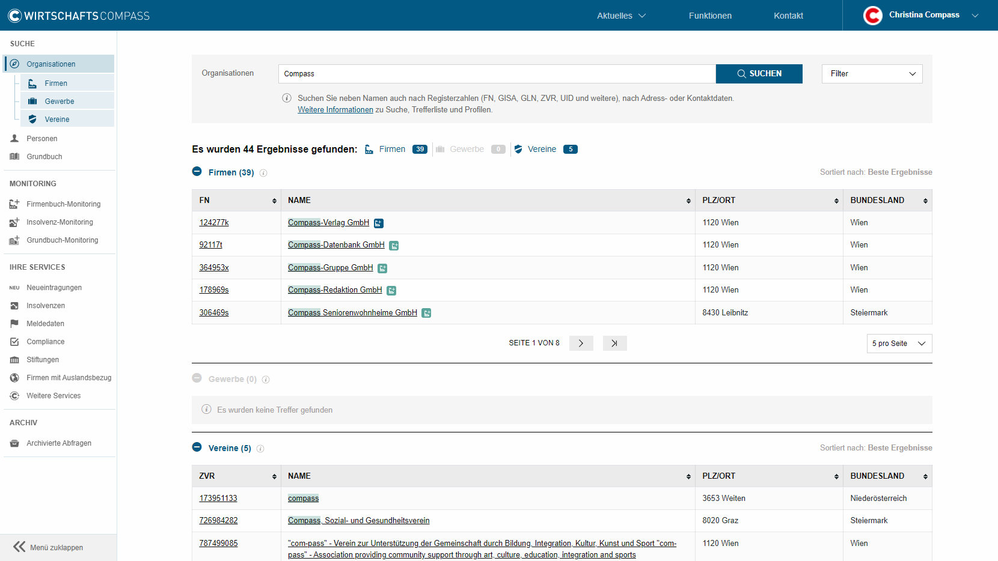Click the Meldedaten flag icon
The width and height of the screenshot is (998, 561).
click(x=14, y=324)
